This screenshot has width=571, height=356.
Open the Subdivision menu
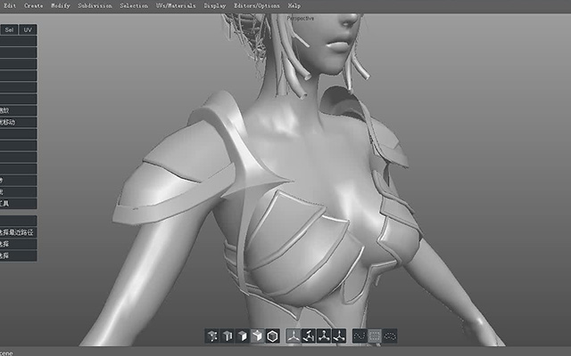[95, 6]
